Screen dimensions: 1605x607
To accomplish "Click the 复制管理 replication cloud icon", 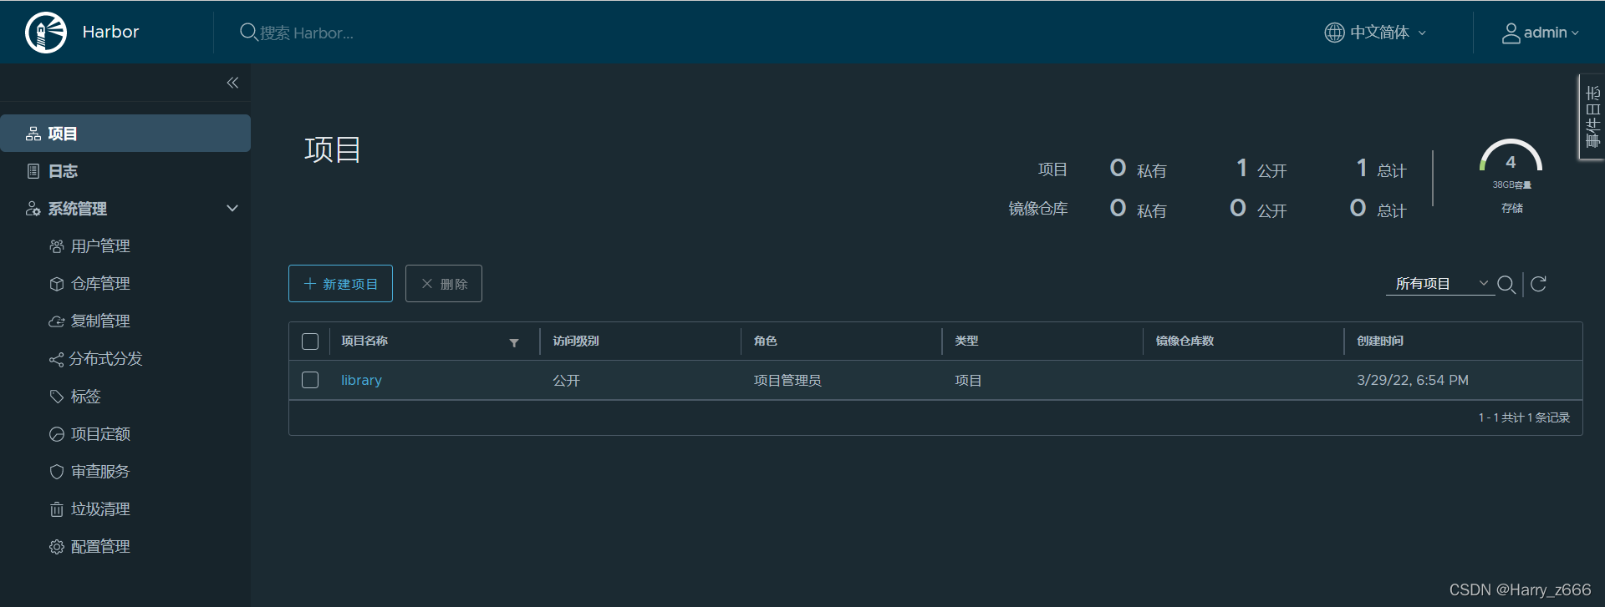I will (57, 321).
